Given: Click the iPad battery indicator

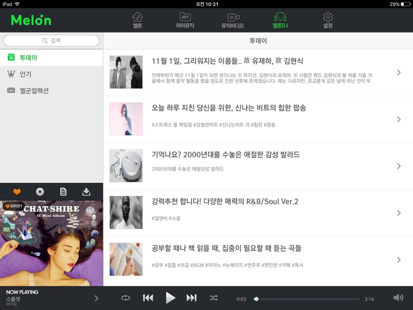Looking at the screenshot, I should 406,4.
